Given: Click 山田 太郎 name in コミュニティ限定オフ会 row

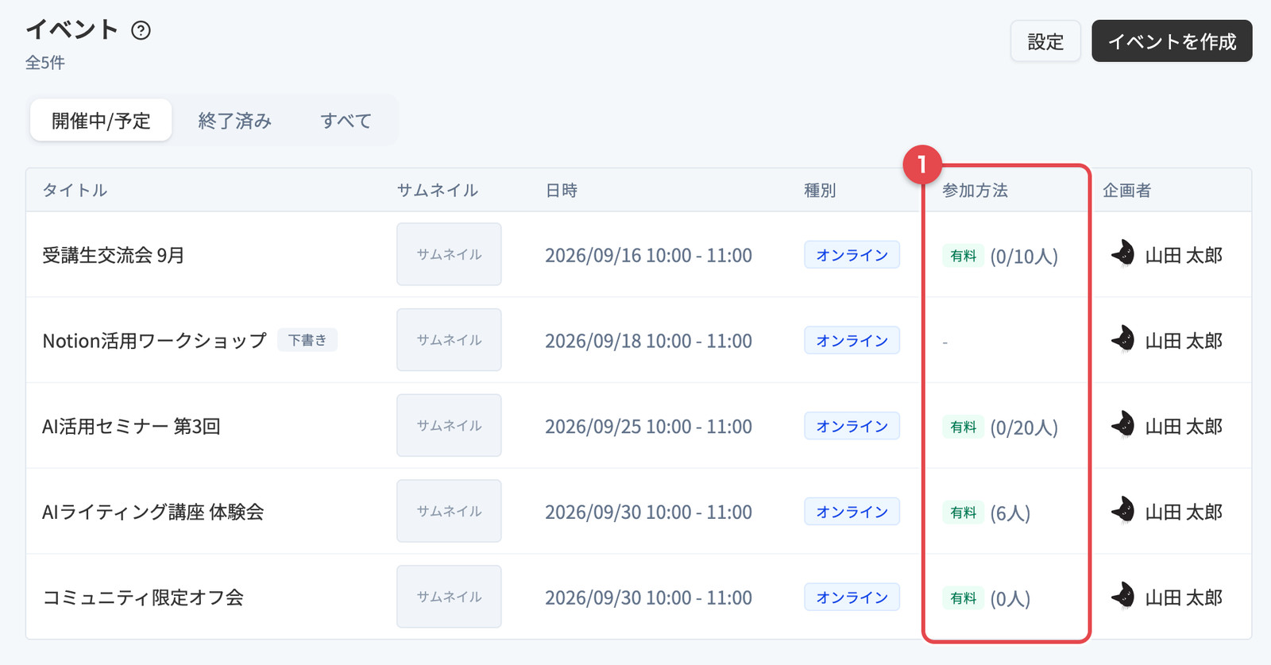Looking at the screenshot, I should (x=1184, y=597).
